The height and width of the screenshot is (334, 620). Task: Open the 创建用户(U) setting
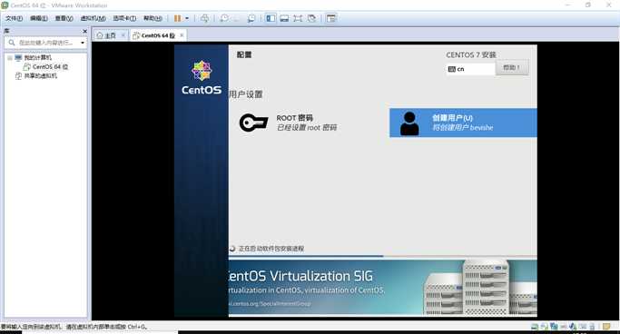tap(463, 123)
